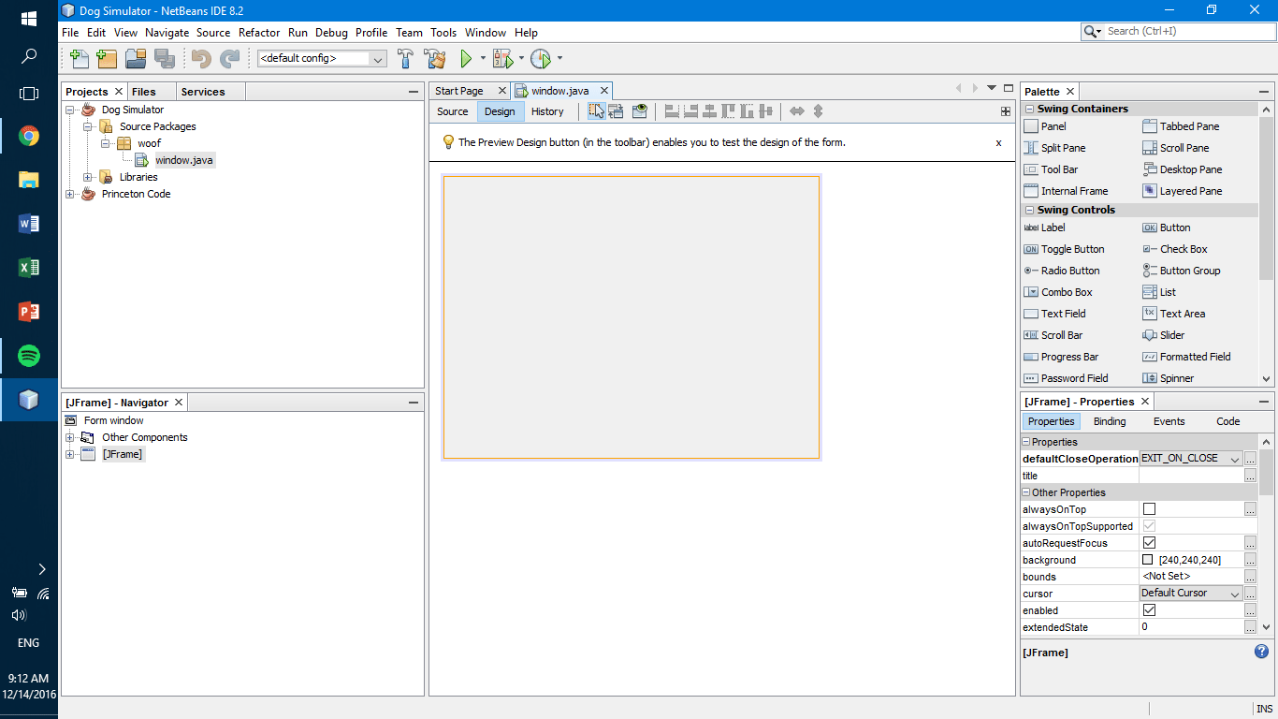Switch the editor to History view
The width and height of the screenshot is (1278, 719).
[x=547, y=111]
